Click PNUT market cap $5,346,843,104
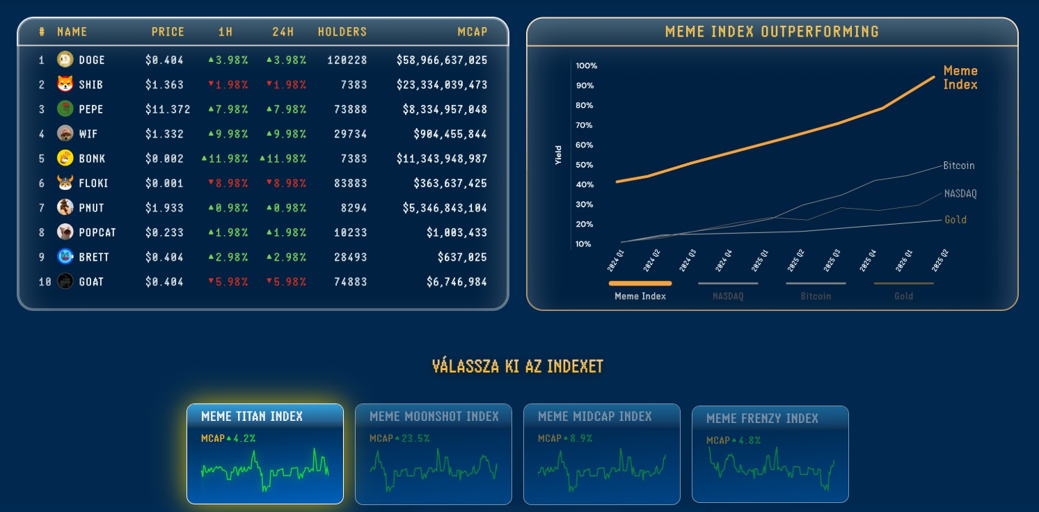Screen dimensions: 1039x512 [x=445, y=208]
